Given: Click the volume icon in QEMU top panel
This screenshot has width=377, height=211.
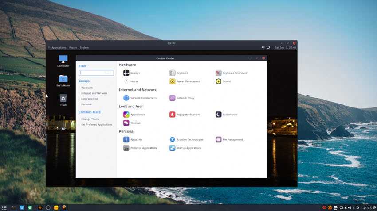Looking at the screenshot, I should [263, 47].
